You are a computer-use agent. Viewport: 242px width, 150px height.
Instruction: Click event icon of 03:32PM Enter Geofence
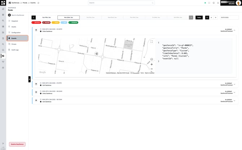point(36,30)
